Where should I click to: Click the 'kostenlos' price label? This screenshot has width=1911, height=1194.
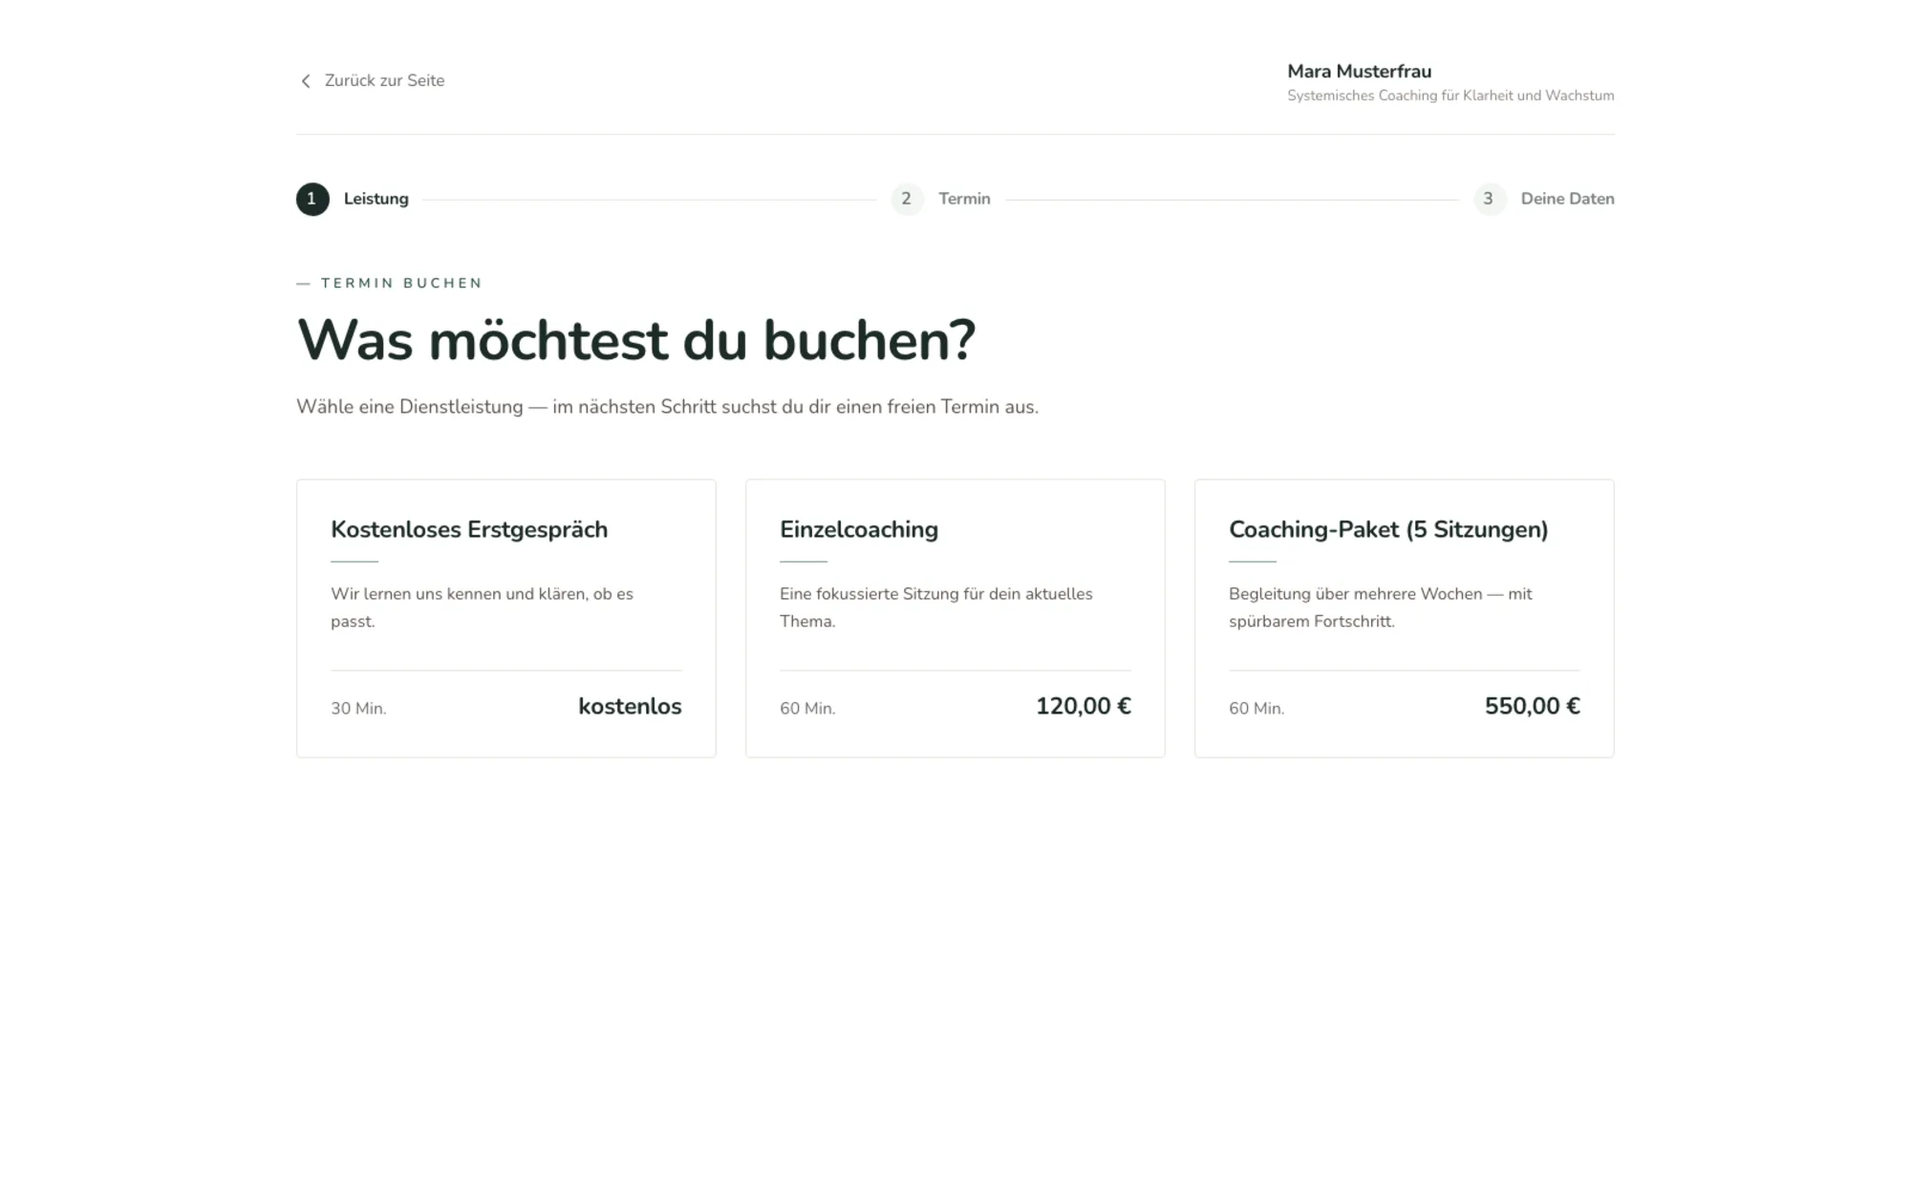point(630,706)
